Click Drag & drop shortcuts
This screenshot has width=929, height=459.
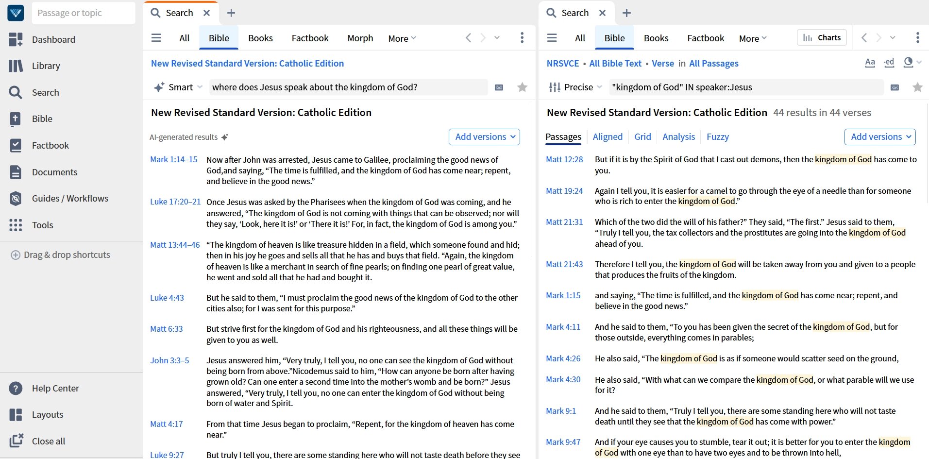click(x=61, y=255)
